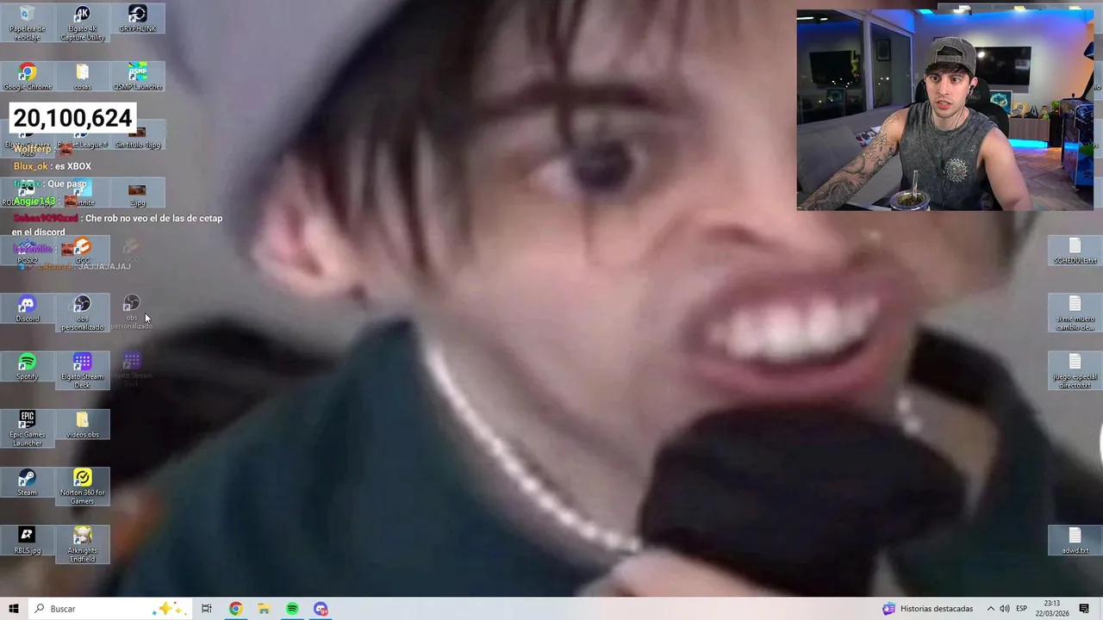Open the Discord desktop icon
Viewport: 1103px width, 620px height.
[28, 309]
